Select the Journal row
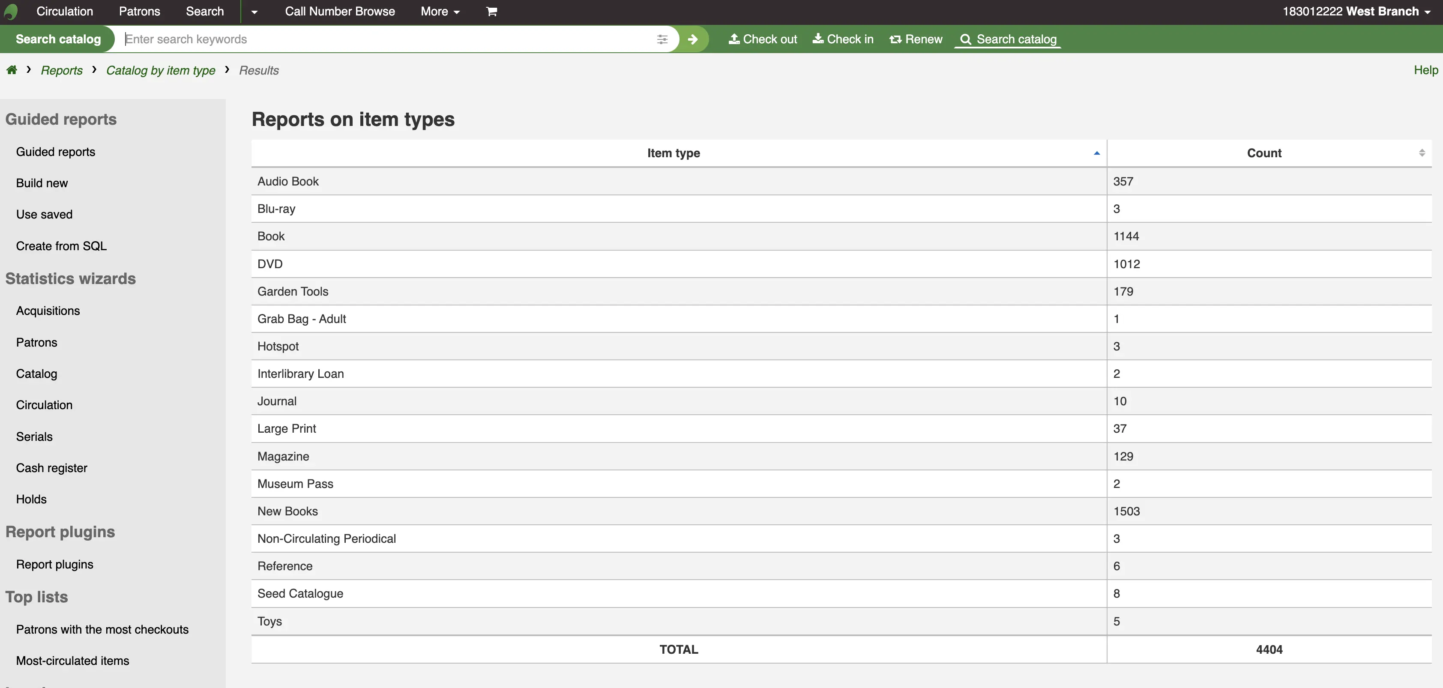Screen dimensions: 1443x688 841,401
